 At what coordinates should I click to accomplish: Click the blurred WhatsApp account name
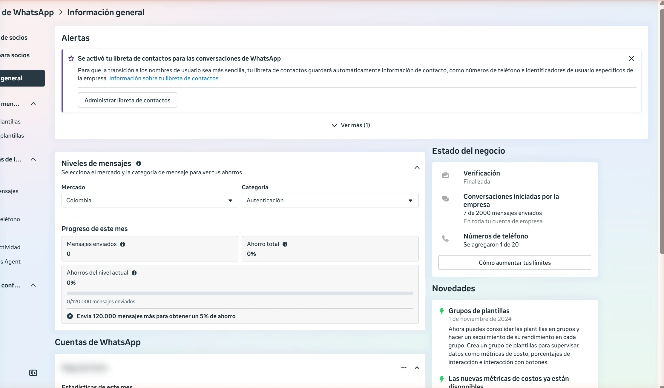coord(85,368)
